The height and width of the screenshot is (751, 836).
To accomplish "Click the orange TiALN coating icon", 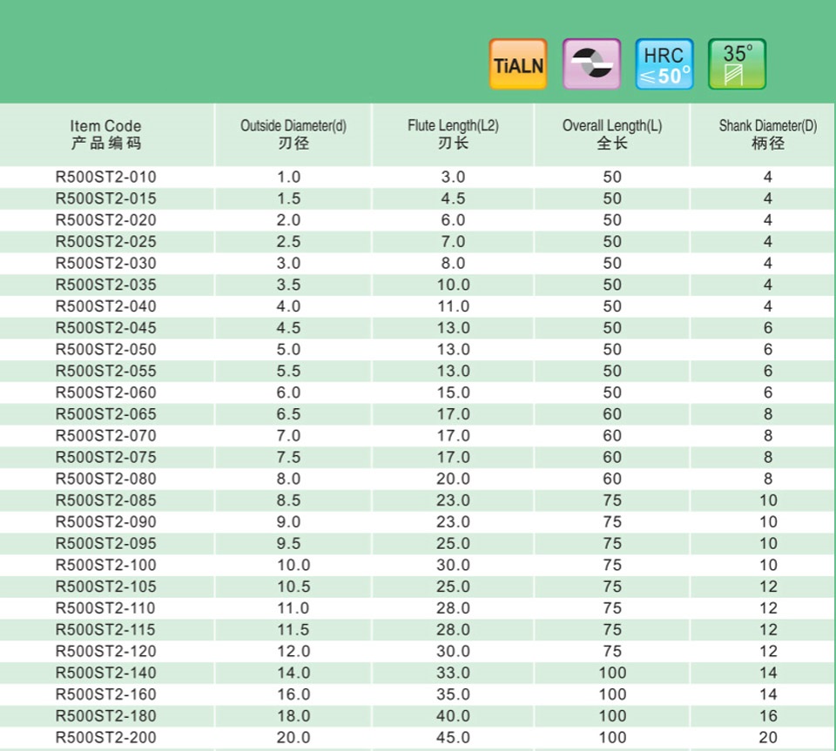I will pyautogui.click(x=517, y=64).
